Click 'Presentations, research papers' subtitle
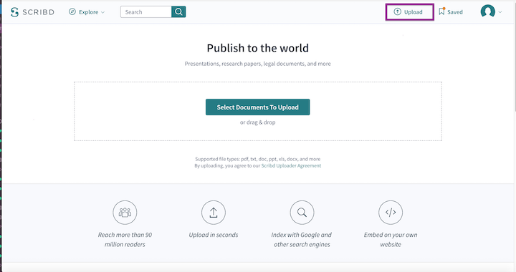This screenshot has width=516, height=272. coord(258,64)
